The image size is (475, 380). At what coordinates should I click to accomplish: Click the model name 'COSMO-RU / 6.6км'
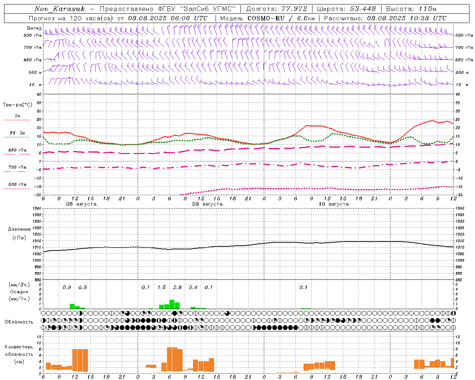281,18
